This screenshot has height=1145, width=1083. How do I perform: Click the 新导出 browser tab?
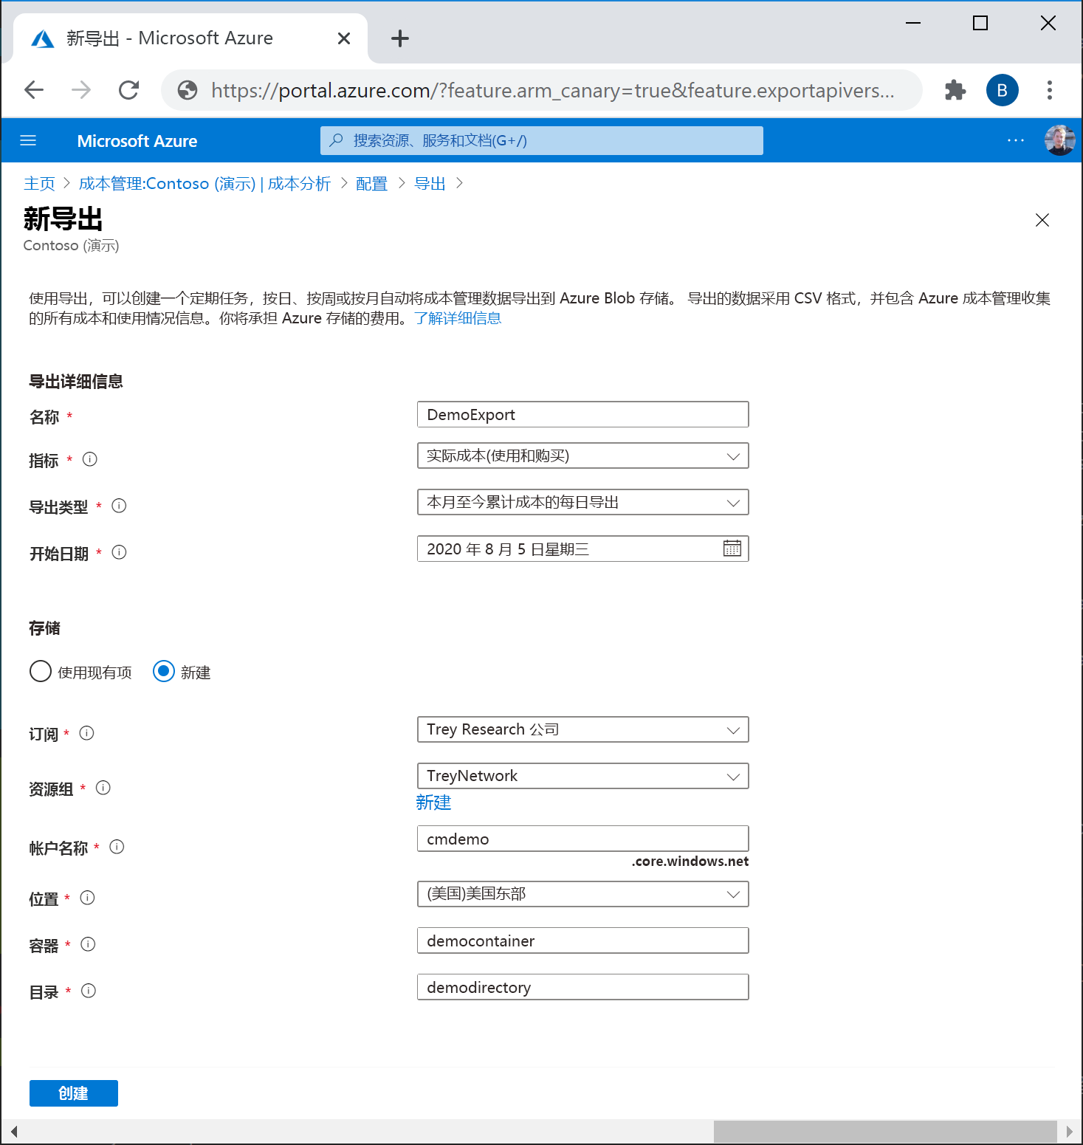190,38
